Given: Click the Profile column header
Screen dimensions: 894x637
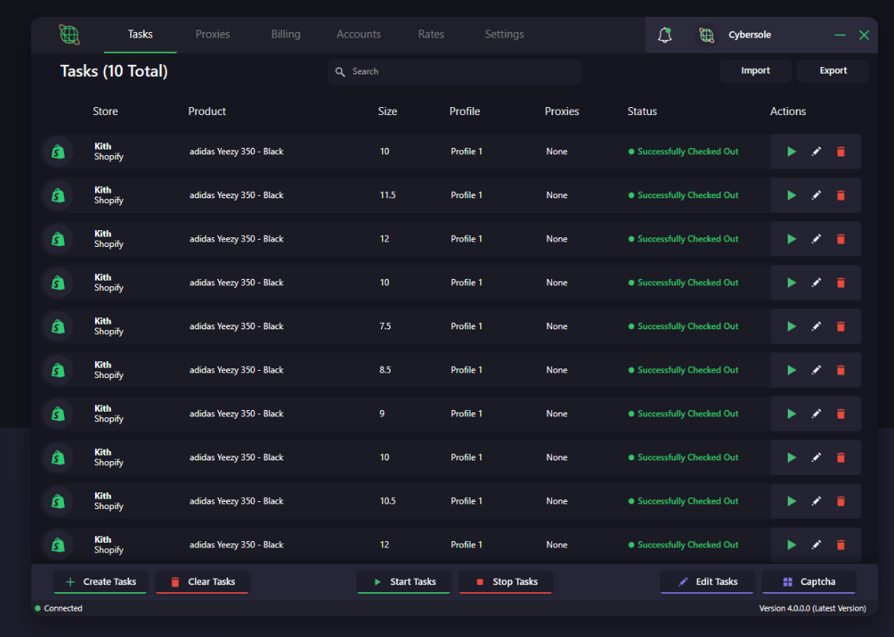Looking at the screenshot, I should pos(465,111).
